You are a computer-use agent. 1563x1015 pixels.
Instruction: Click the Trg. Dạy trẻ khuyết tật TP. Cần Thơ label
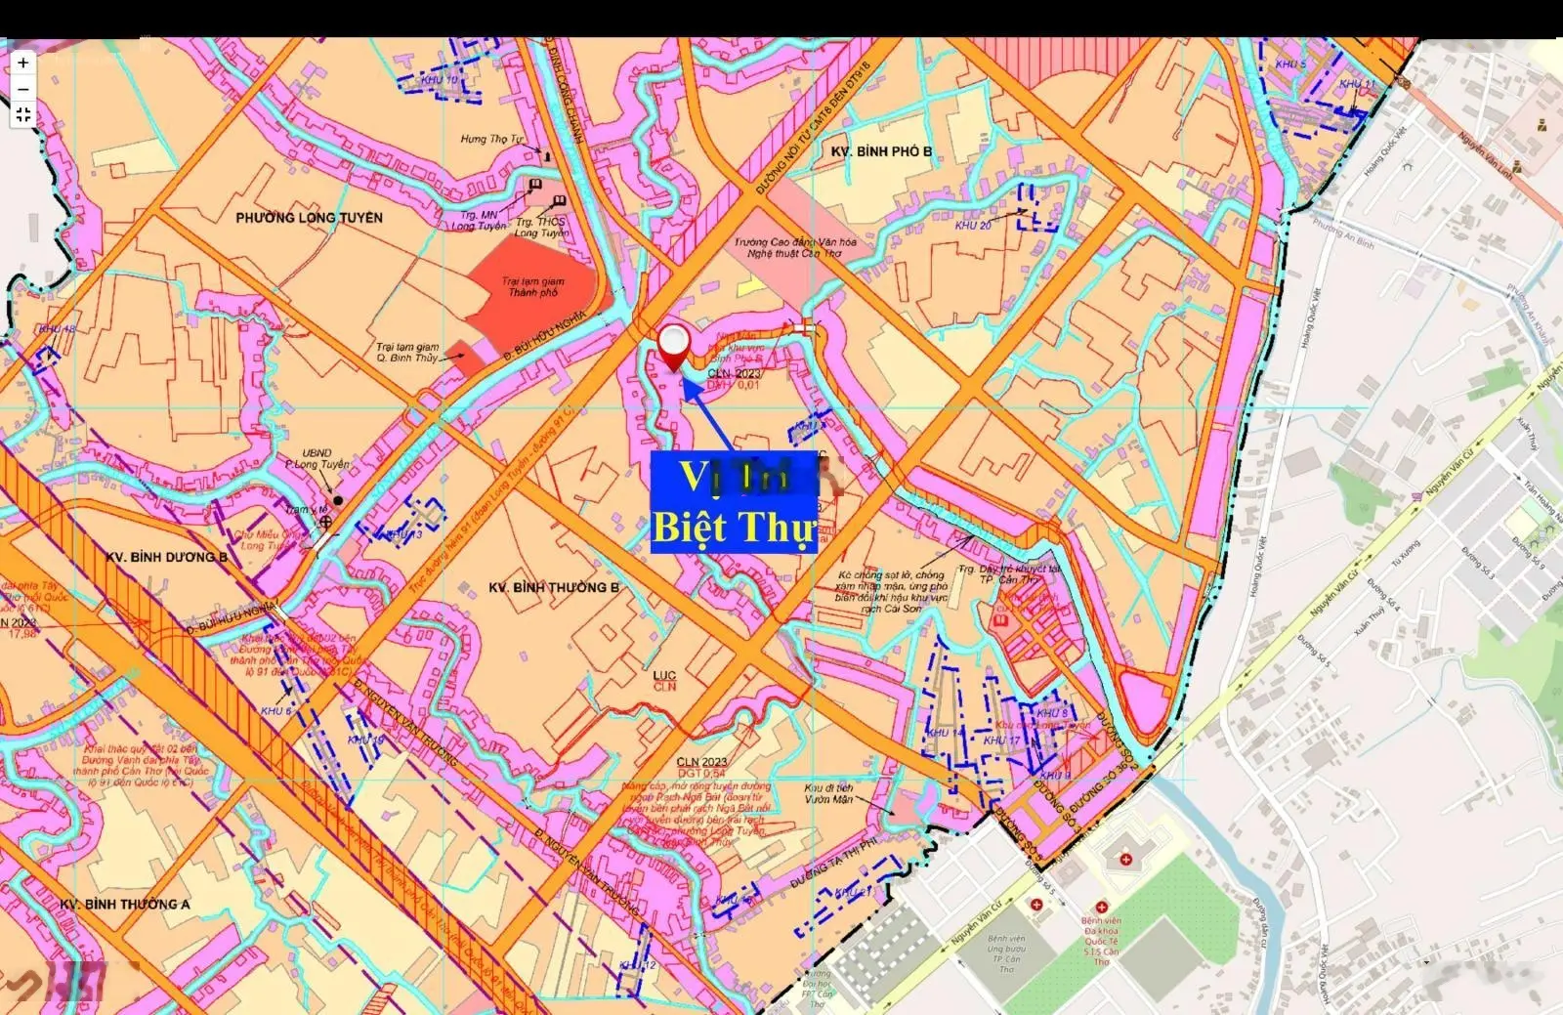[1008, 574]
